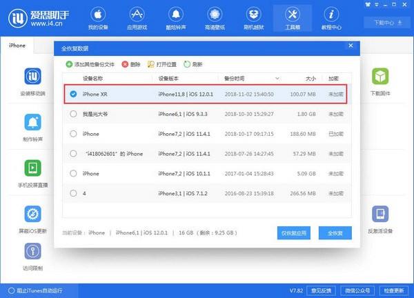Click the 大小 size column header
Screen dimensions: 414x298
(310, 79)
